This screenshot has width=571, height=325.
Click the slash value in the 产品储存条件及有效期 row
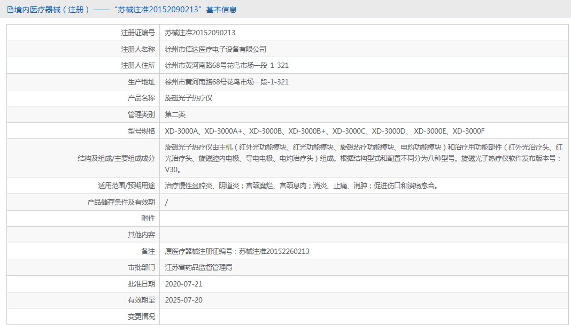tap(166, 203)
